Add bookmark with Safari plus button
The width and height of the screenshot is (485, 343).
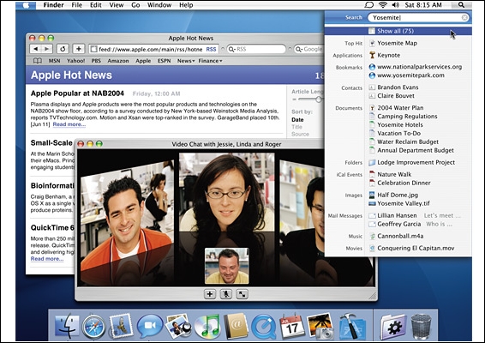pyautogui.click(x=79, y=49)
